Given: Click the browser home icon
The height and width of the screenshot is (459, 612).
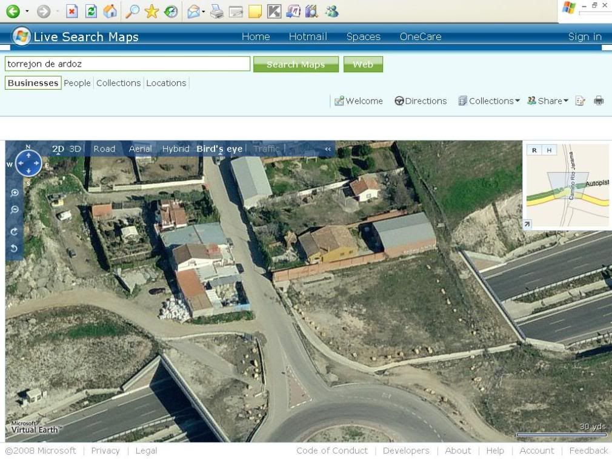Looking at the screenshot, I should point(110,11).
